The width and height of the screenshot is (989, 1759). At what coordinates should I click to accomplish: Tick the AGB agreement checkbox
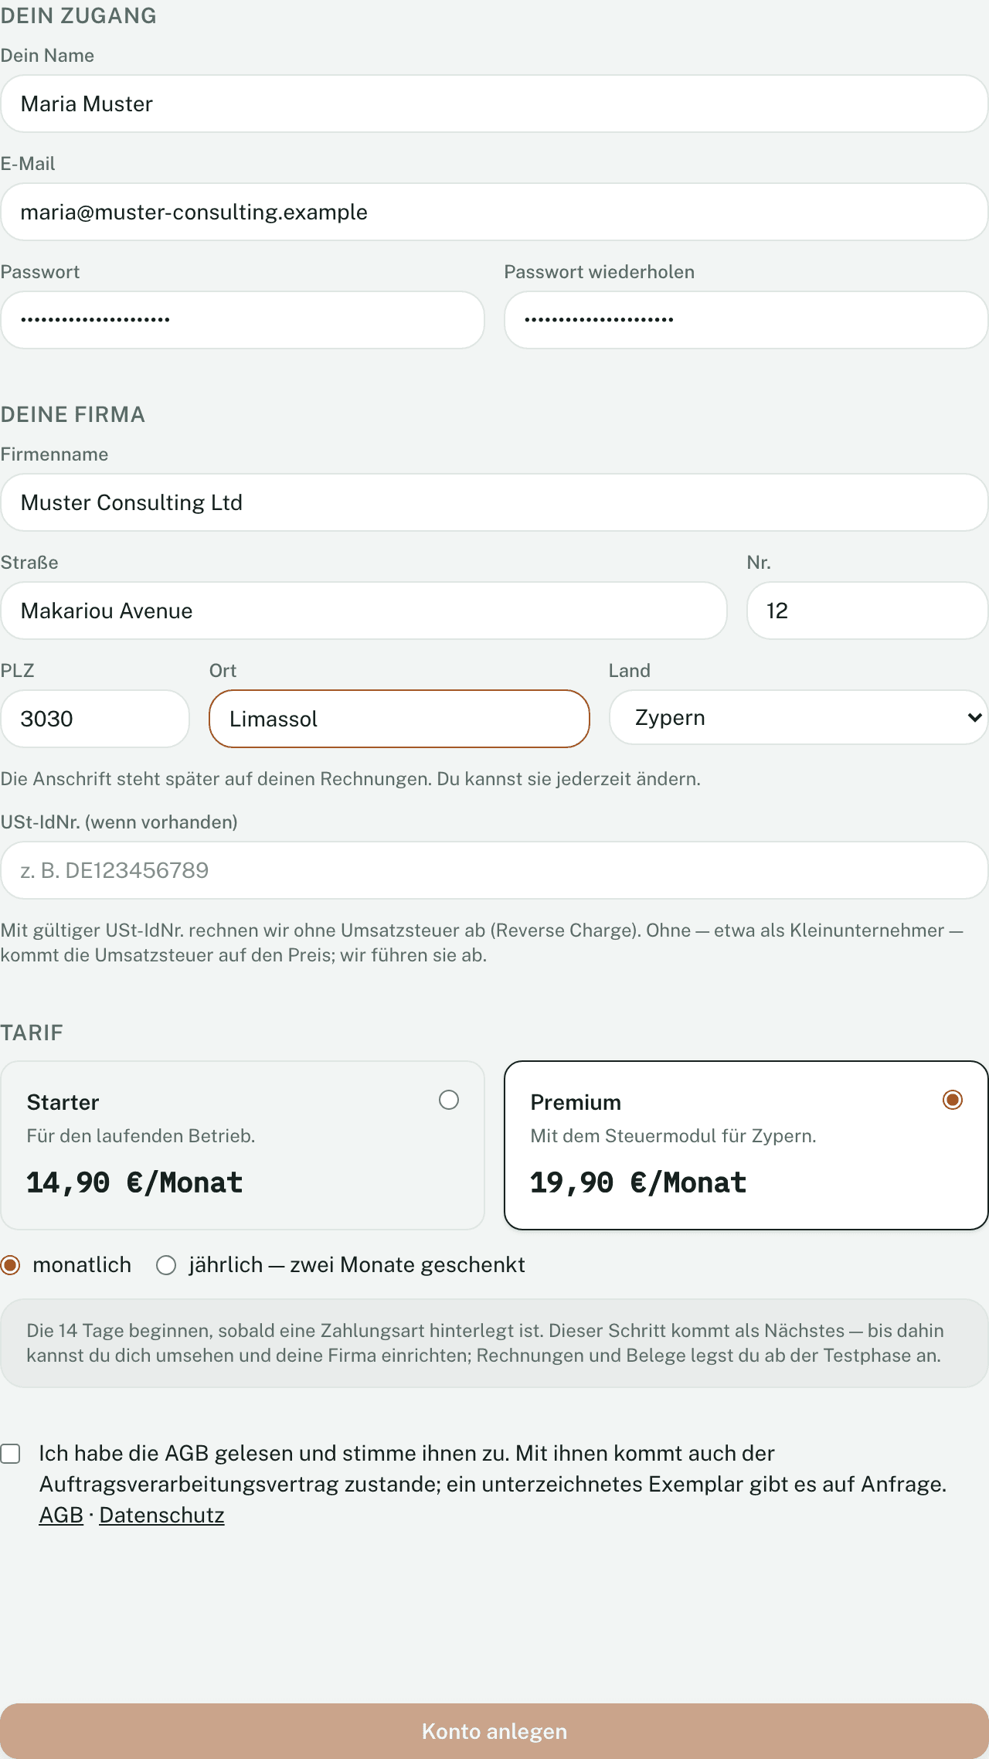pos(10,1454)
